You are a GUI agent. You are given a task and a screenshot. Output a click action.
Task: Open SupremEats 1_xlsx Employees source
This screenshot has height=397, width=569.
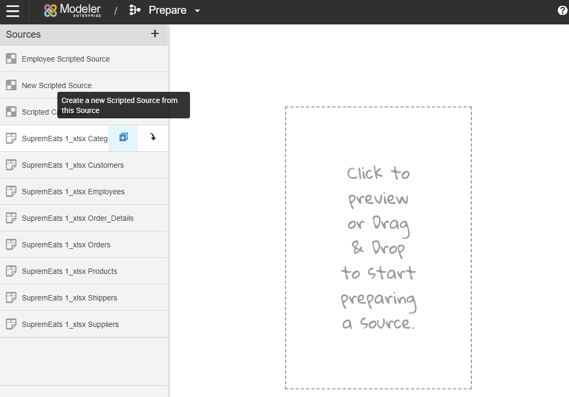[73, 192]
